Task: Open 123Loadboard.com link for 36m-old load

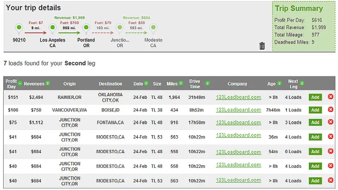Action: pyautogui.click(x=238, y=135)
